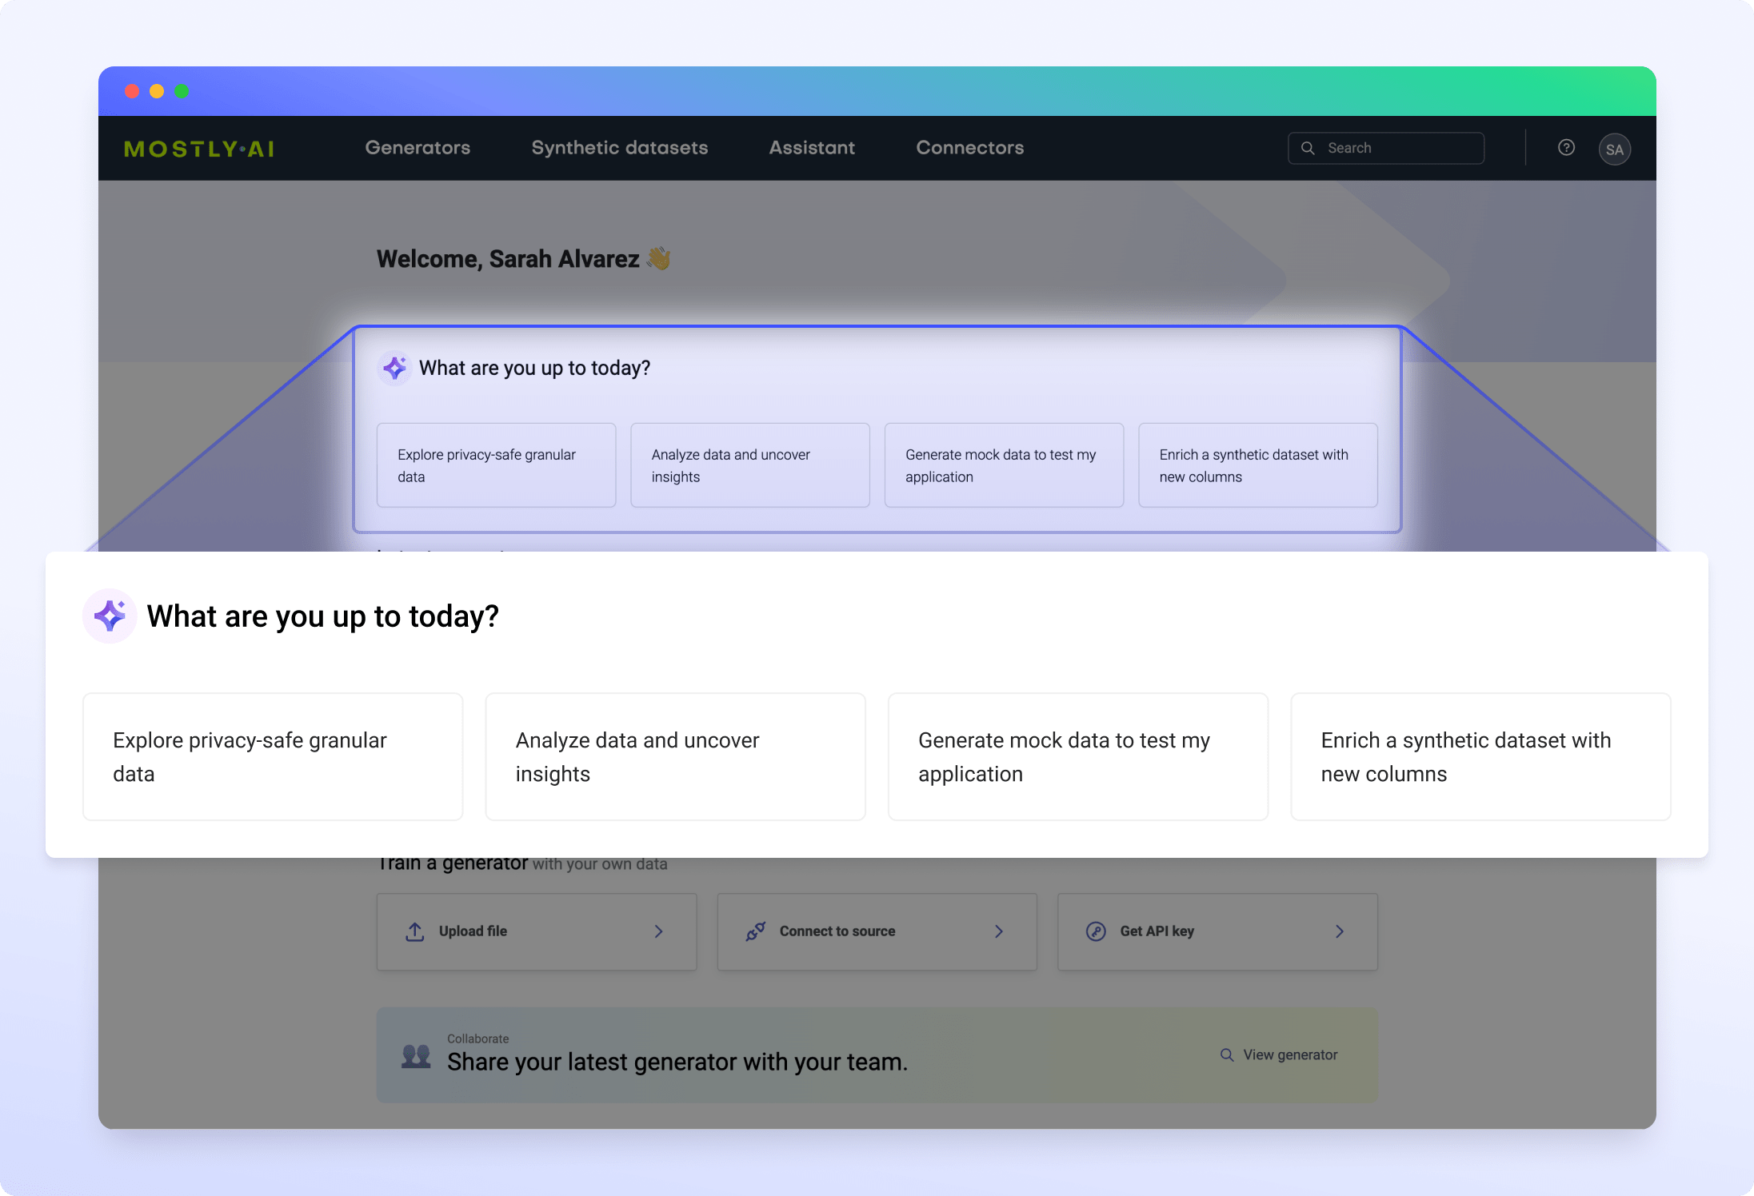
Task: Expand the Upload file chevron
Action: 659,931
